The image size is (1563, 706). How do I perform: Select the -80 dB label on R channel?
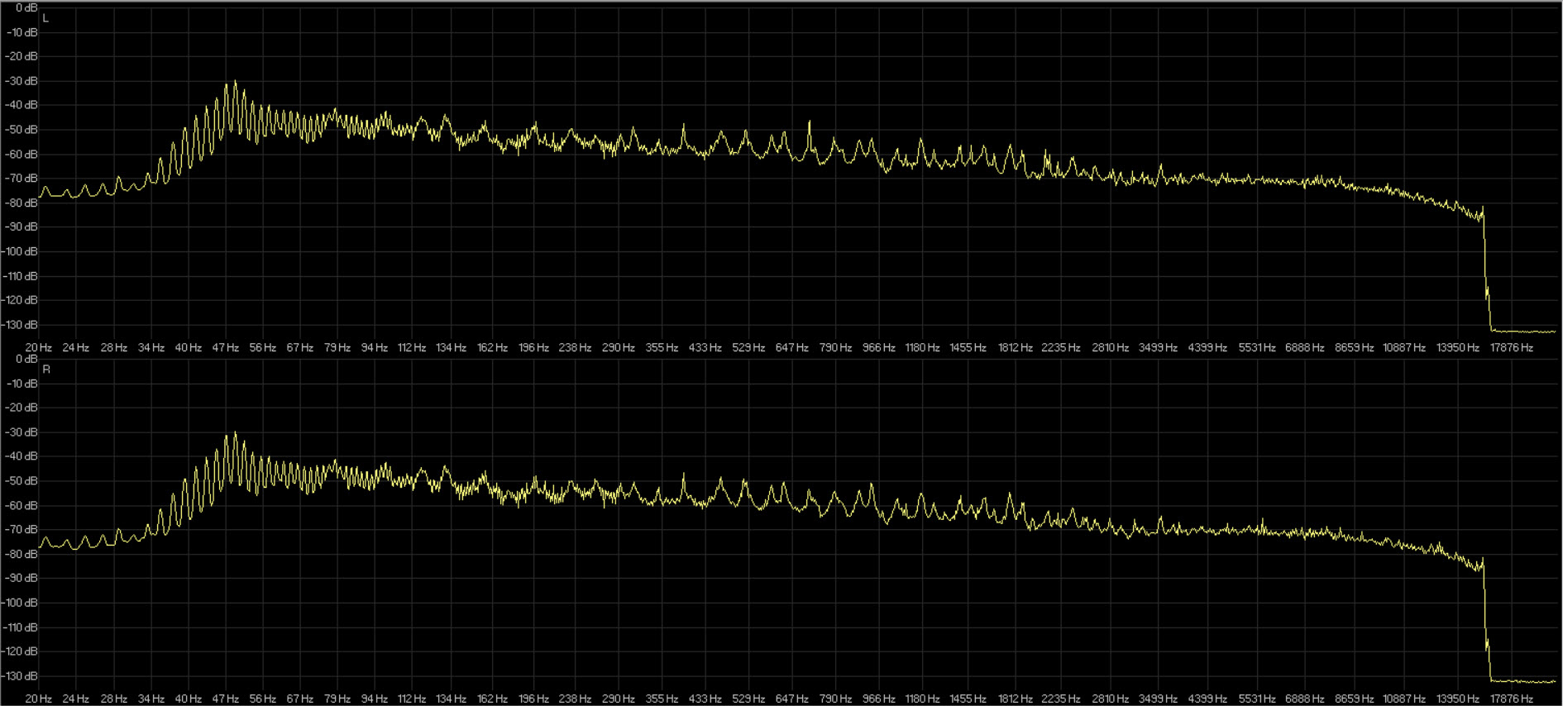[x=22, y=554]
